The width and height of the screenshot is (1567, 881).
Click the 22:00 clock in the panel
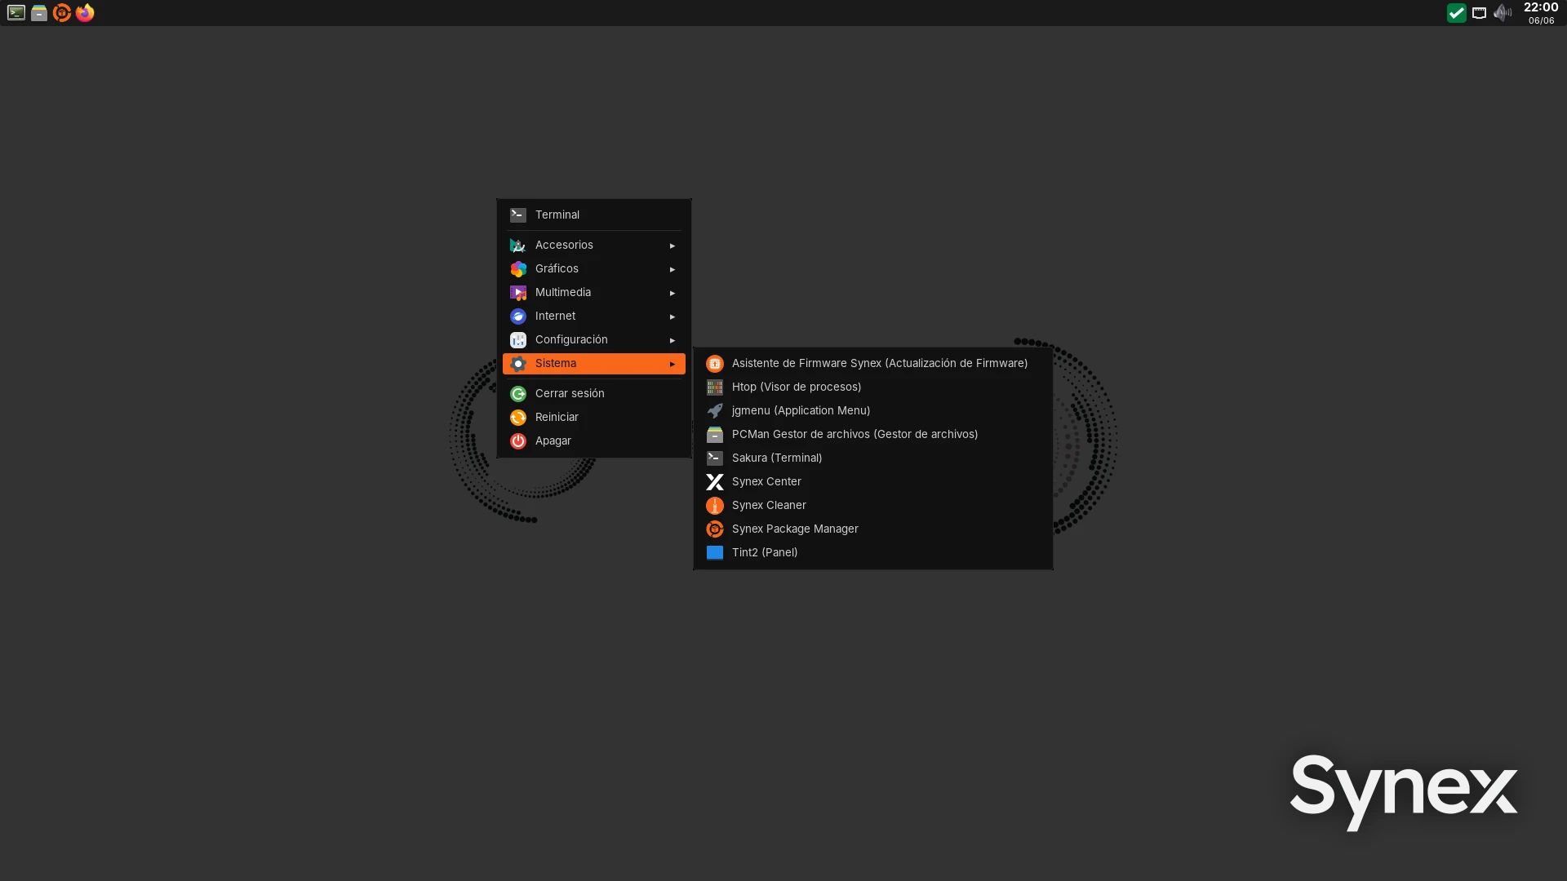(1541, 7)
